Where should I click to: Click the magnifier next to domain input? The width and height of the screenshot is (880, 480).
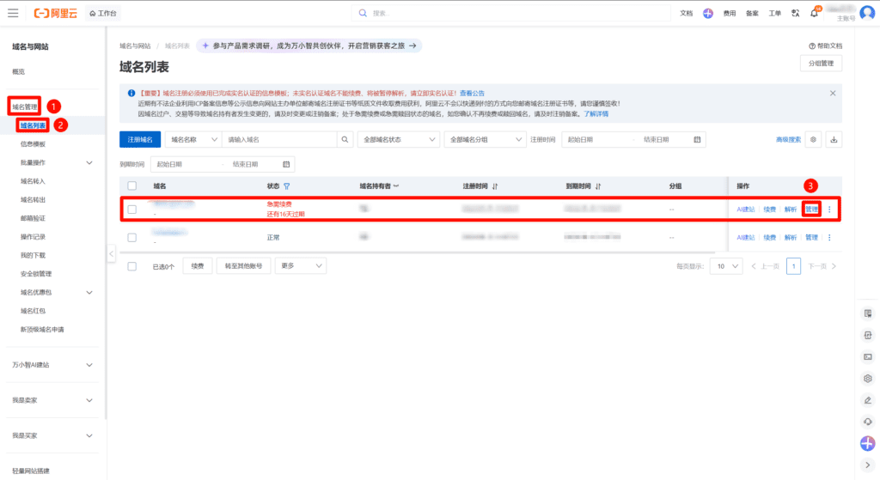tap(345, 140)
